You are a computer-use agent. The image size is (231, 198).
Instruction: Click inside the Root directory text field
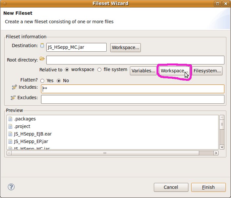(x=135, y=60)
